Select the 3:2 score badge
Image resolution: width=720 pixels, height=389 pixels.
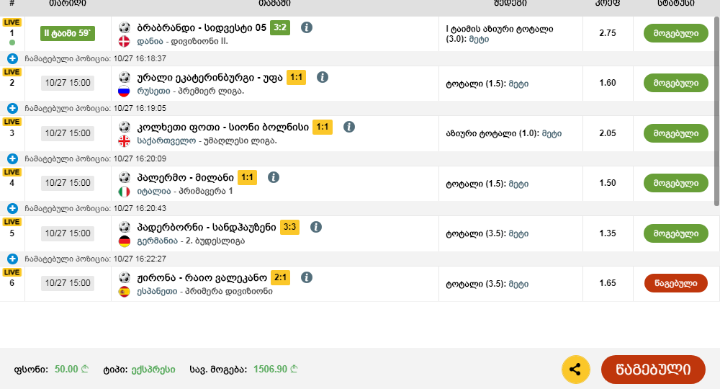280,27
